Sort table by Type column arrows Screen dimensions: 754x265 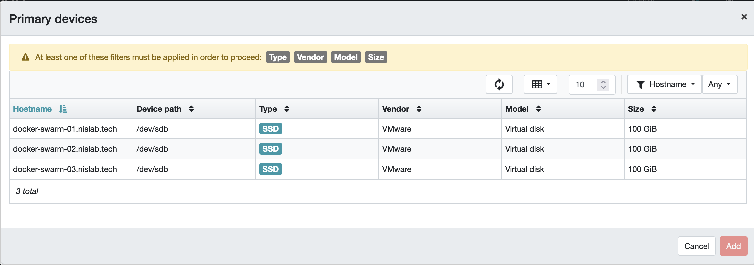[287, 109]
